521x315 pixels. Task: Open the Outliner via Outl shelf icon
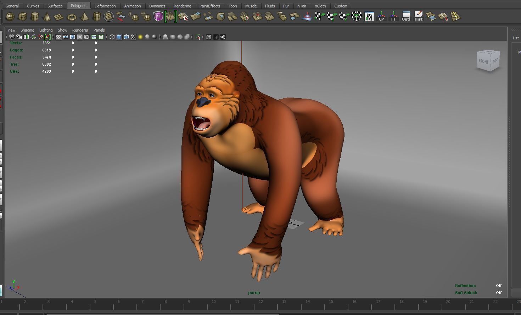(x=406, y=16)
